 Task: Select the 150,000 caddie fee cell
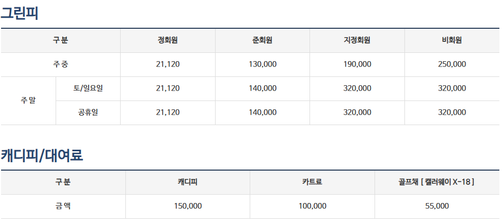pyautogui.click(x=187, y=206)
